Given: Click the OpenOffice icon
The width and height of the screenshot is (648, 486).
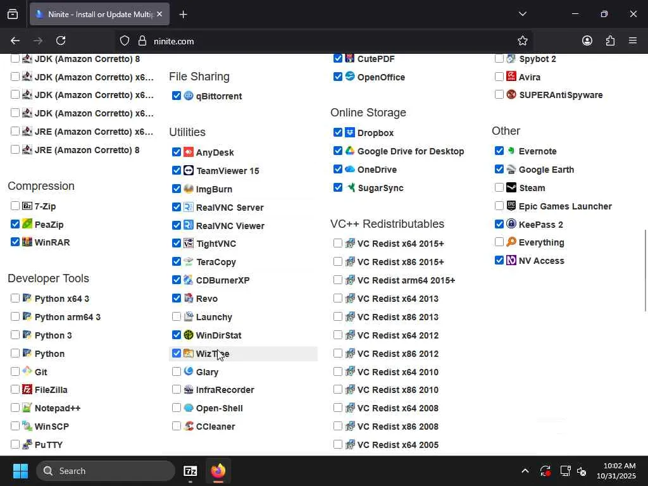Looking at the screenshot, I should (349, 77).
